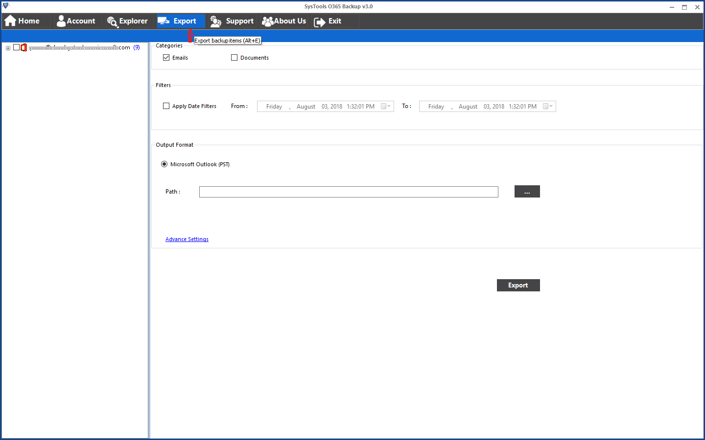Uncheck the Emails category checkbox
The height and width of the screenshot is (440, 705).
166,58
